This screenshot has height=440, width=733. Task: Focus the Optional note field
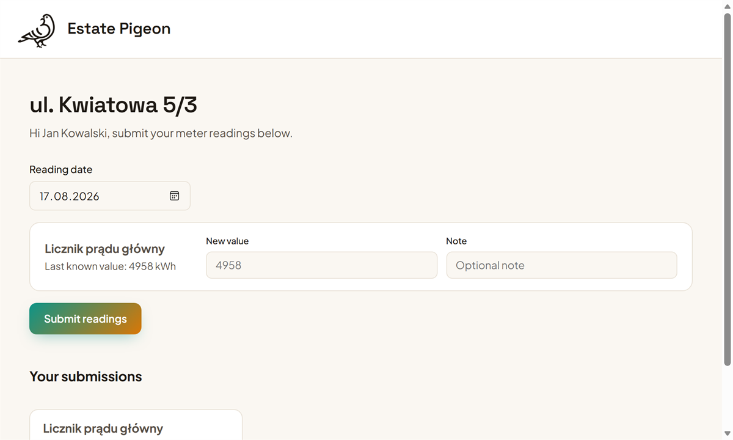[x=561, y=265]
